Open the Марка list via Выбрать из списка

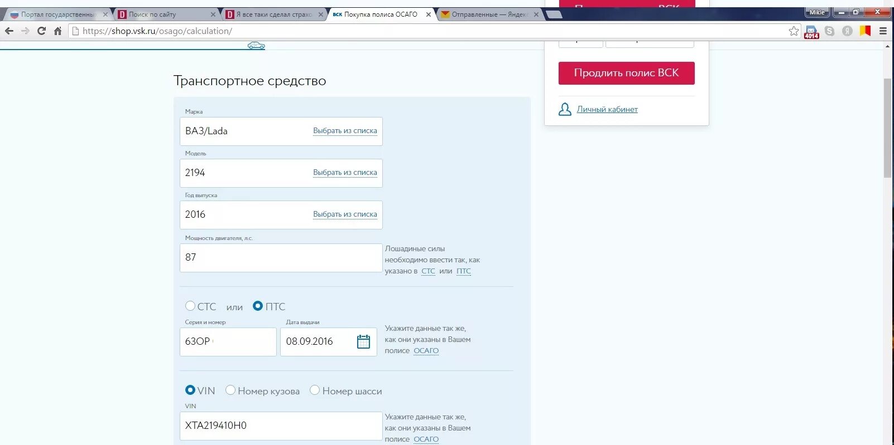345,131
